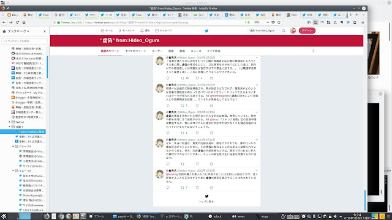The image size is (392, 220).
Task: Click the forward navigation arrow
Action: click(x=11, y=22)
